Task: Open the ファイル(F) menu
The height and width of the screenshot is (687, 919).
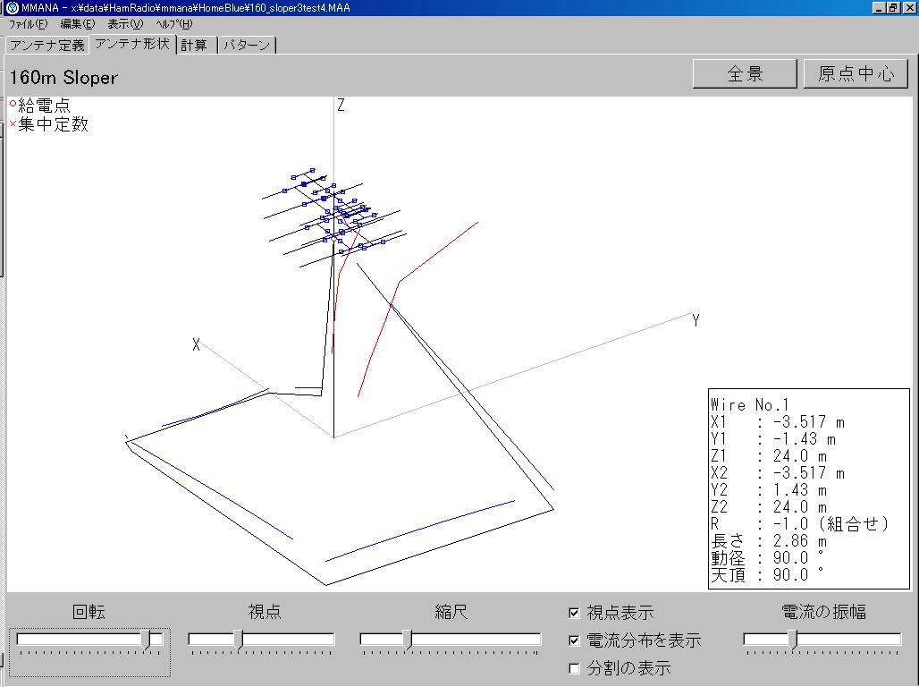Action: tap(28, 24)
